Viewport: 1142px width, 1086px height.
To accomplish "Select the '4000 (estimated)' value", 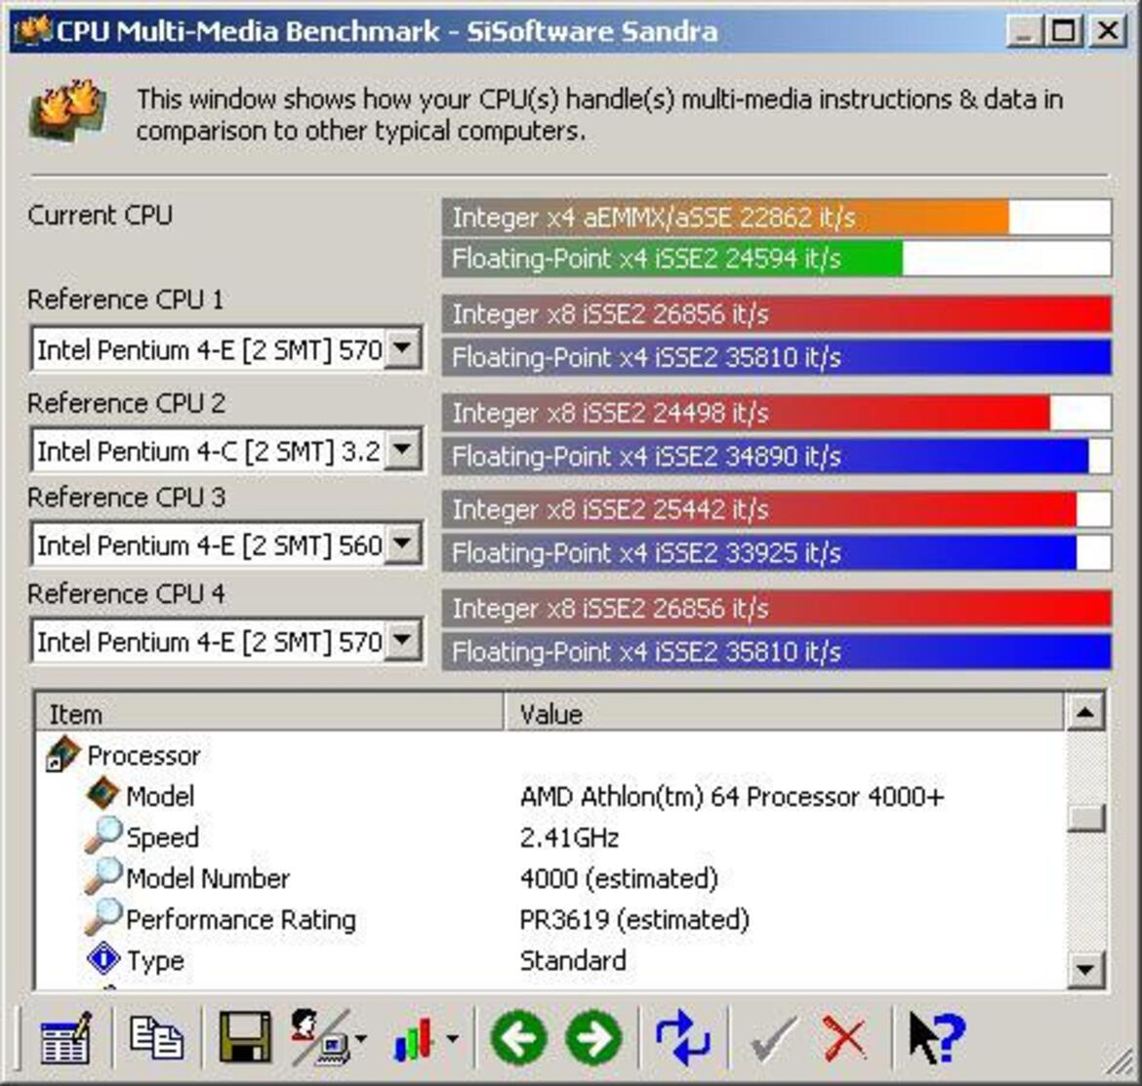I will pyautogui.click(x=619, y=878).
